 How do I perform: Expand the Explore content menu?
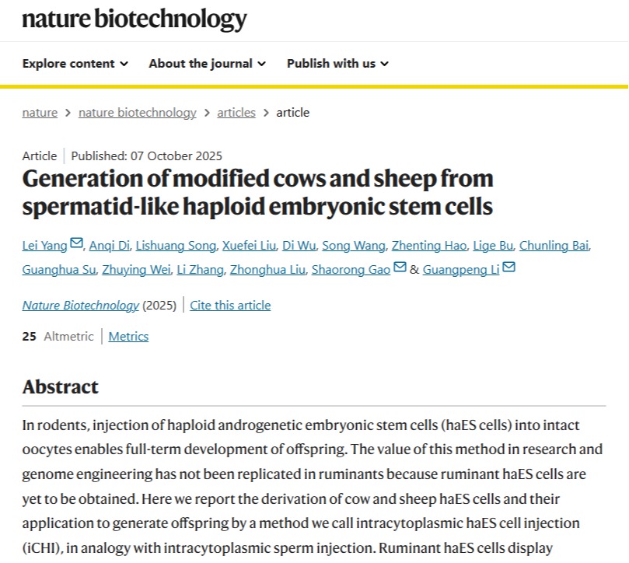(x=75, y=64)
